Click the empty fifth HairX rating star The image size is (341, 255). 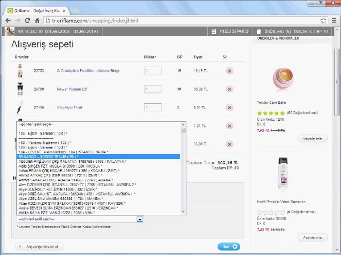[282, 212]
